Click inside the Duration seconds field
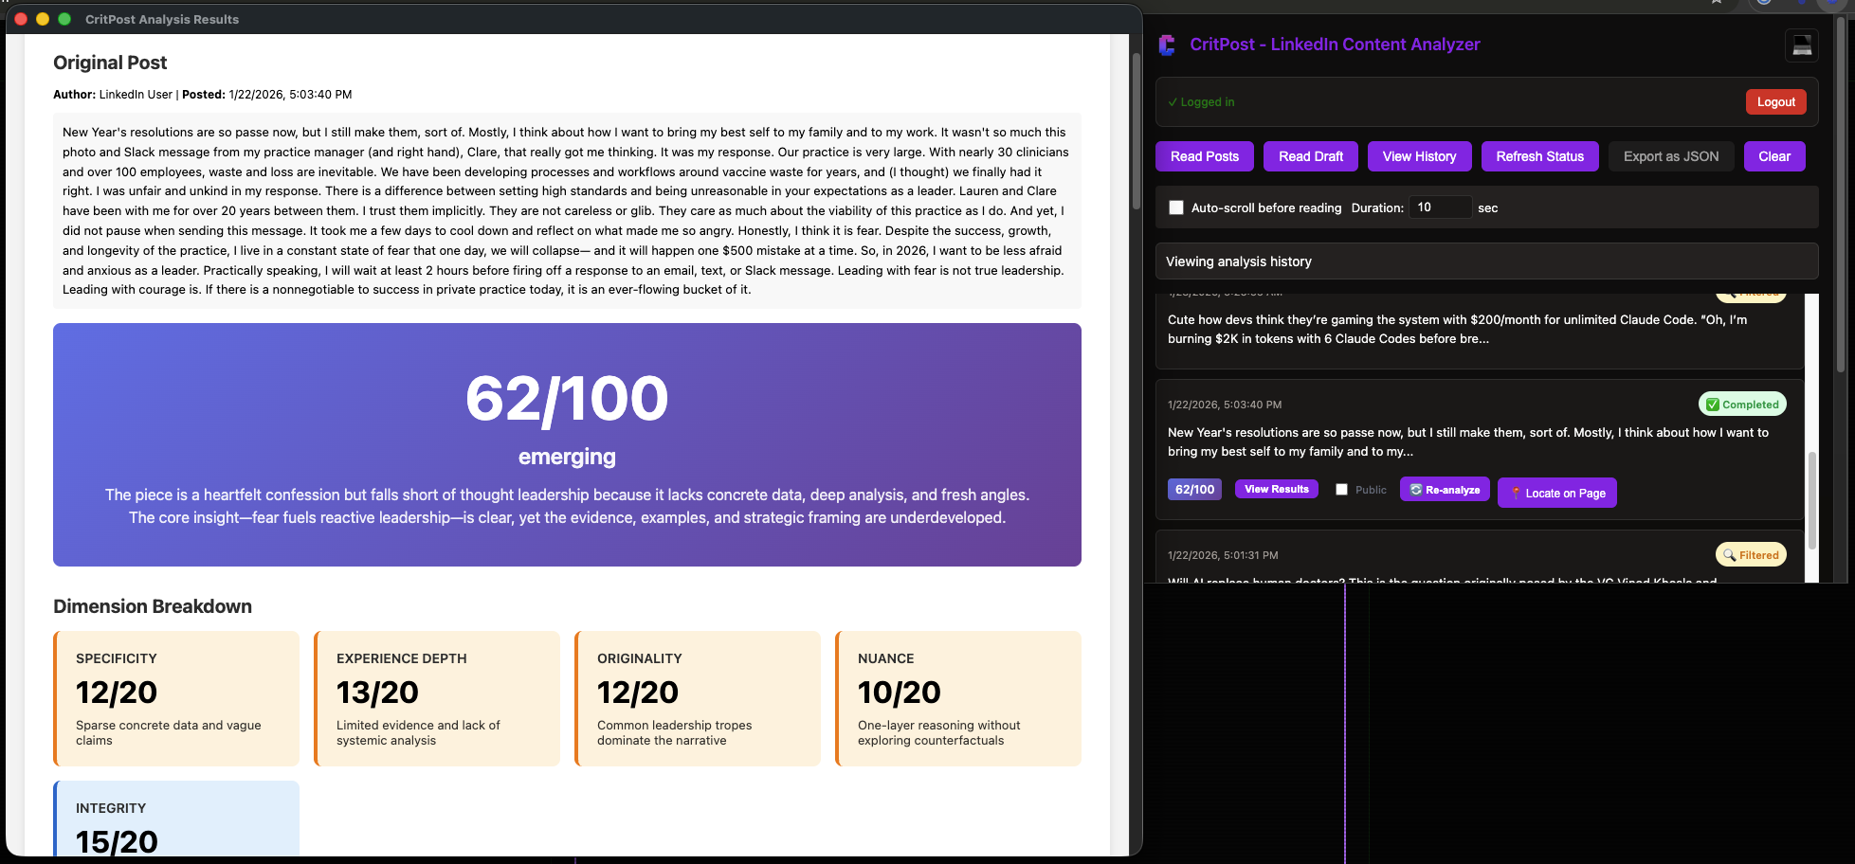 [1440, 207]
